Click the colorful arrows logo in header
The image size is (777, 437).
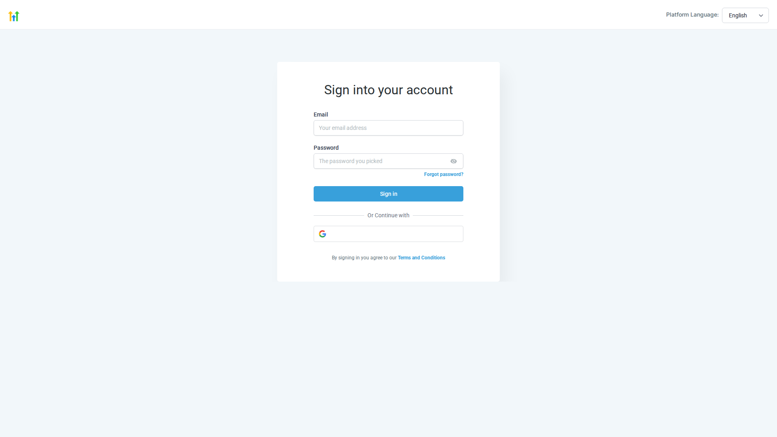click(14, 16)
